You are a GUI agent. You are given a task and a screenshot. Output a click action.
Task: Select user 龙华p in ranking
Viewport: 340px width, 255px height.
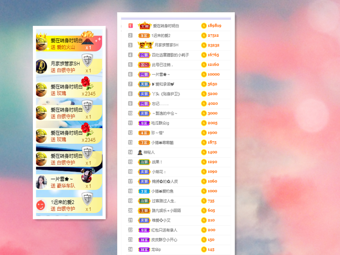coord(156,250)
